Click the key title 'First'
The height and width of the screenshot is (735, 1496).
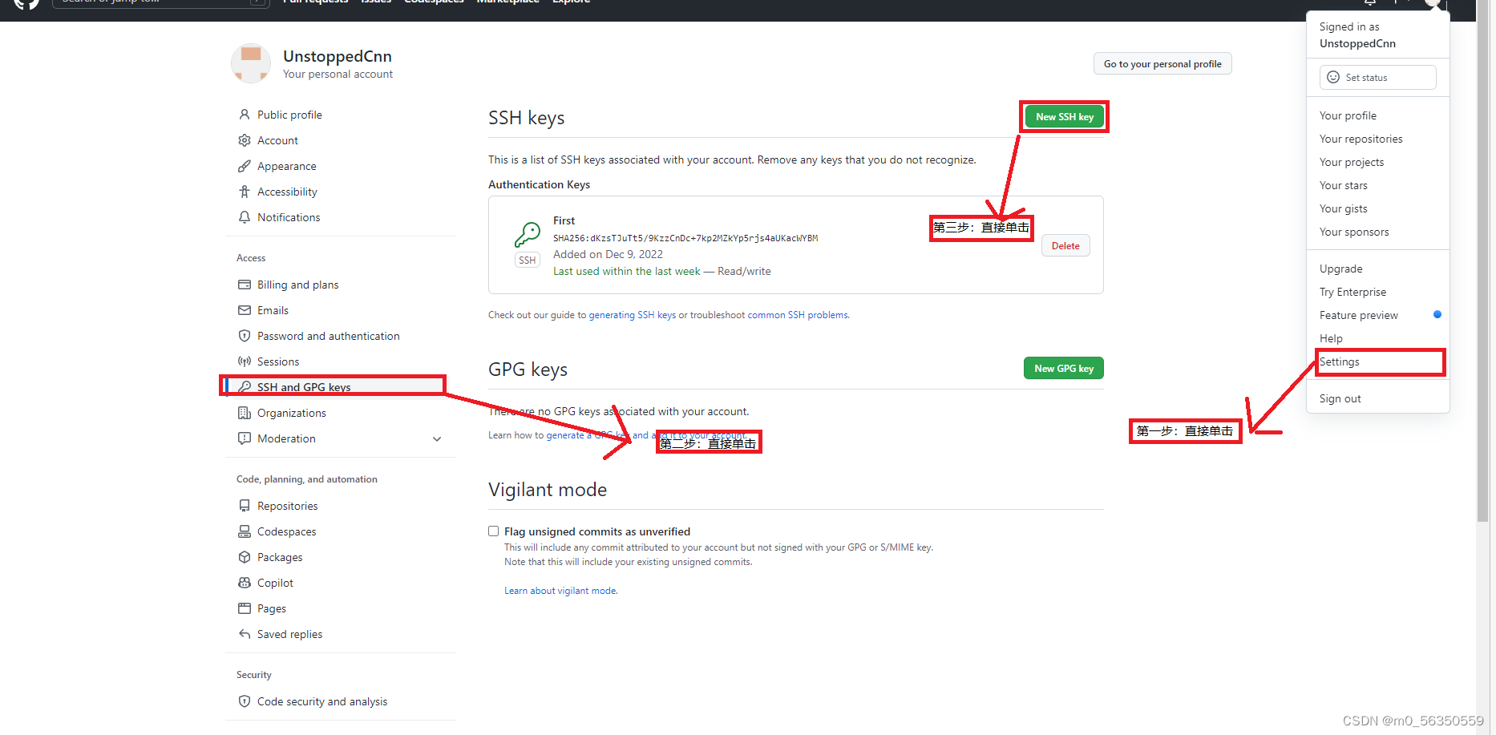[564, 220]
